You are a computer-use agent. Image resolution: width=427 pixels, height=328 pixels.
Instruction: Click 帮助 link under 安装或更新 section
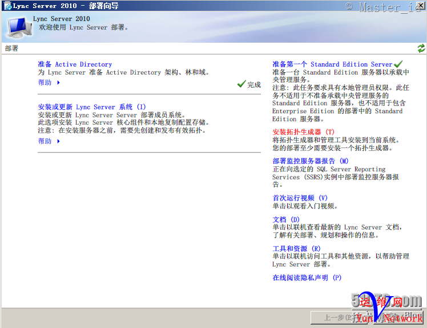(x=45, y=141)
